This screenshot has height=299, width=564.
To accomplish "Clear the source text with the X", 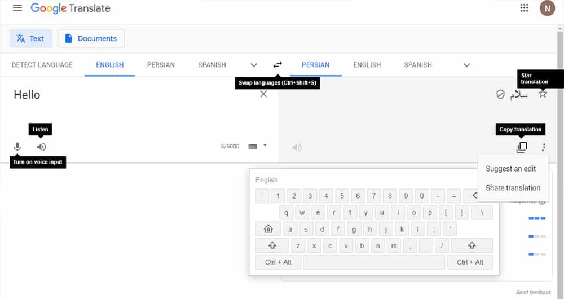I will click(x=263, y=94).
